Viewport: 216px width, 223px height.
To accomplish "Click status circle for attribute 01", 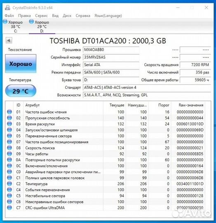I will 9,112.
